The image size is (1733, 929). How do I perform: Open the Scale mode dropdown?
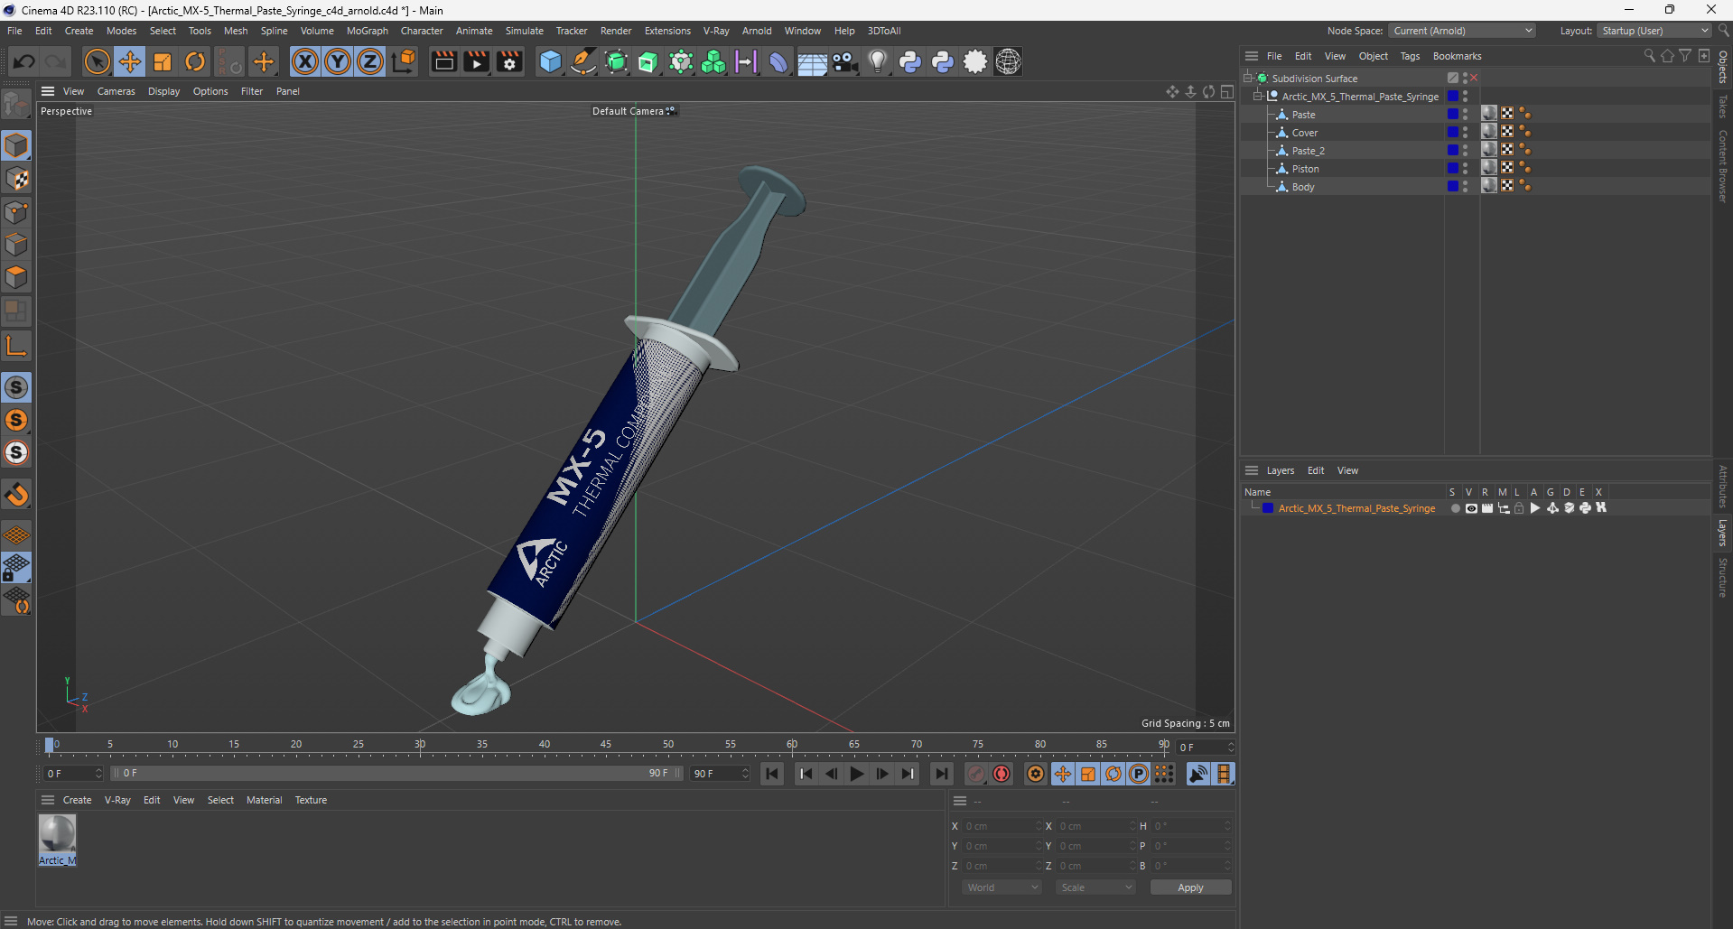1095,887
